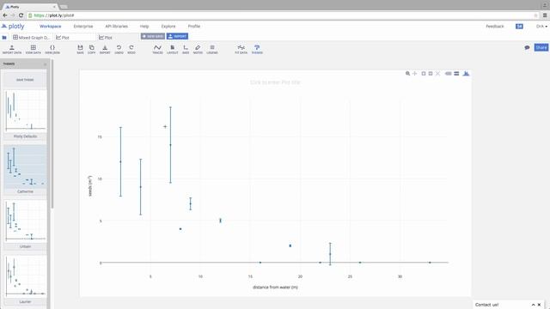Go back in the browser
The height and width of the screenshot is (309, 550).
pyautogui.click(x=5, y=15)
